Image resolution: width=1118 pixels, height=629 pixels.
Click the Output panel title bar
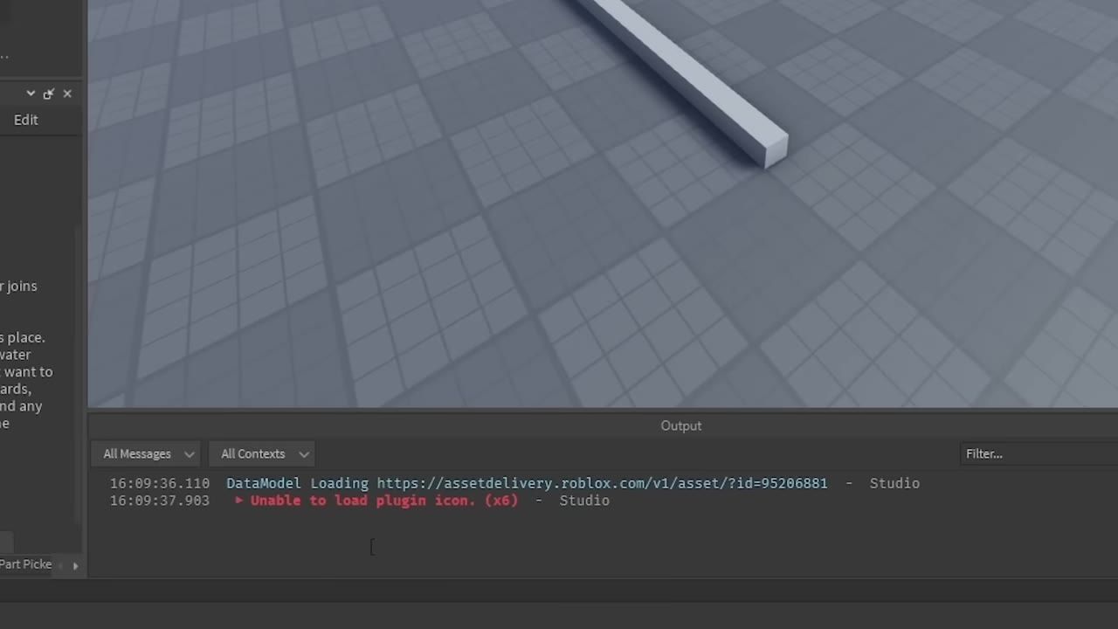click(603, 425)
